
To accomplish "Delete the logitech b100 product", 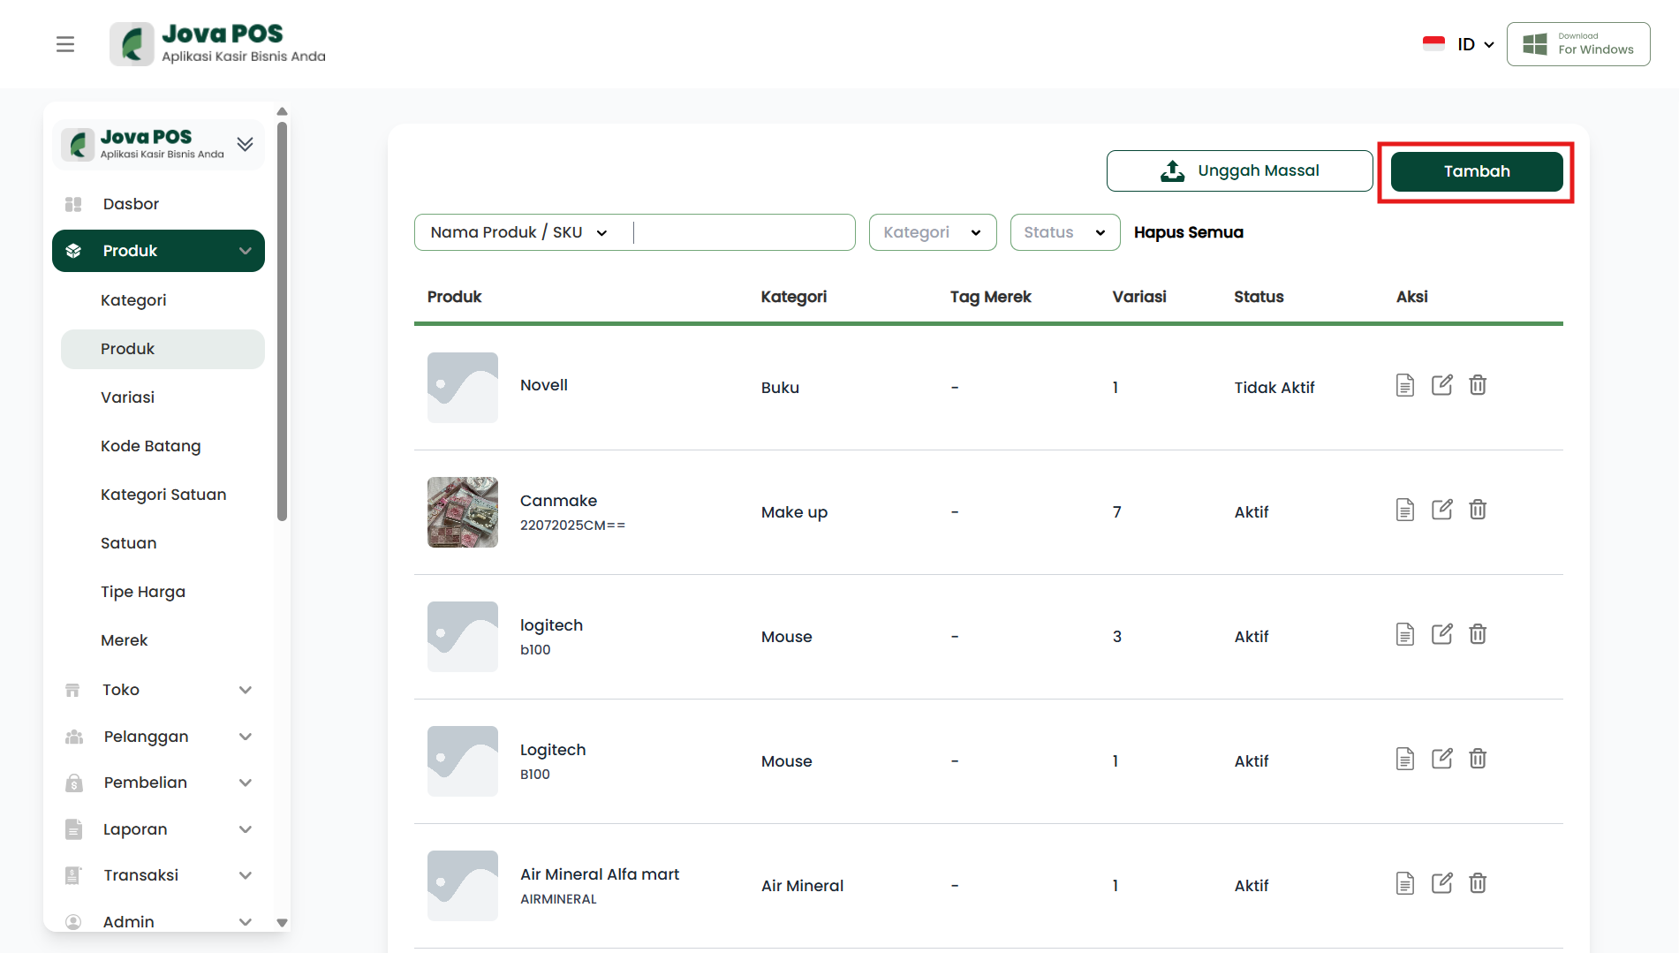I will (1478, 634).
